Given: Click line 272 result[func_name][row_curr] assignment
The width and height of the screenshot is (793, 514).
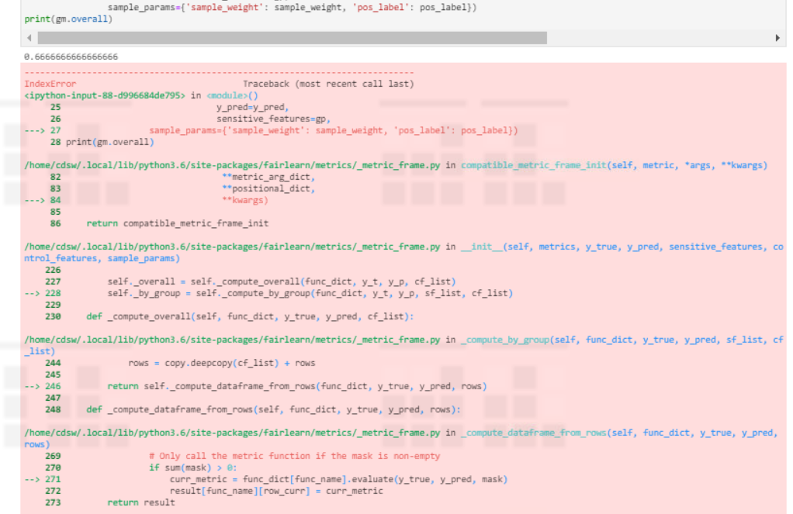Looking at the screenshot, I should pos(276,491).
